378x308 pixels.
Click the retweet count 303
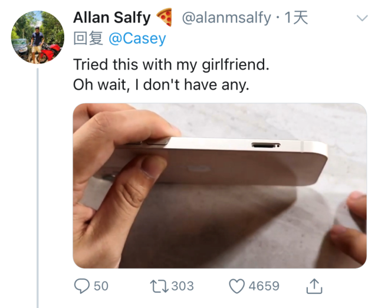click(182, 286)
